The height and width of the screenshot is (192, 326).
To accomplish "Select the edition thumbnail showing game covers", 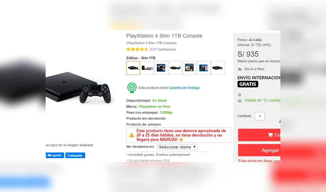I will tap(161, 68).
